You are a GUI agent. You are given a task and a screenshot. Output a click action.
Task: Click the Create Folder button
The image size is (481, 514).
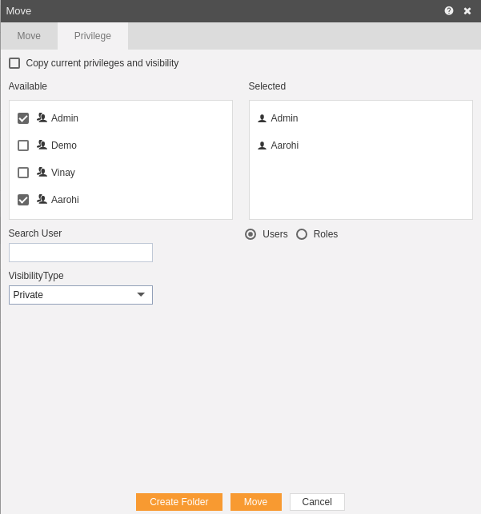point(179,502)
